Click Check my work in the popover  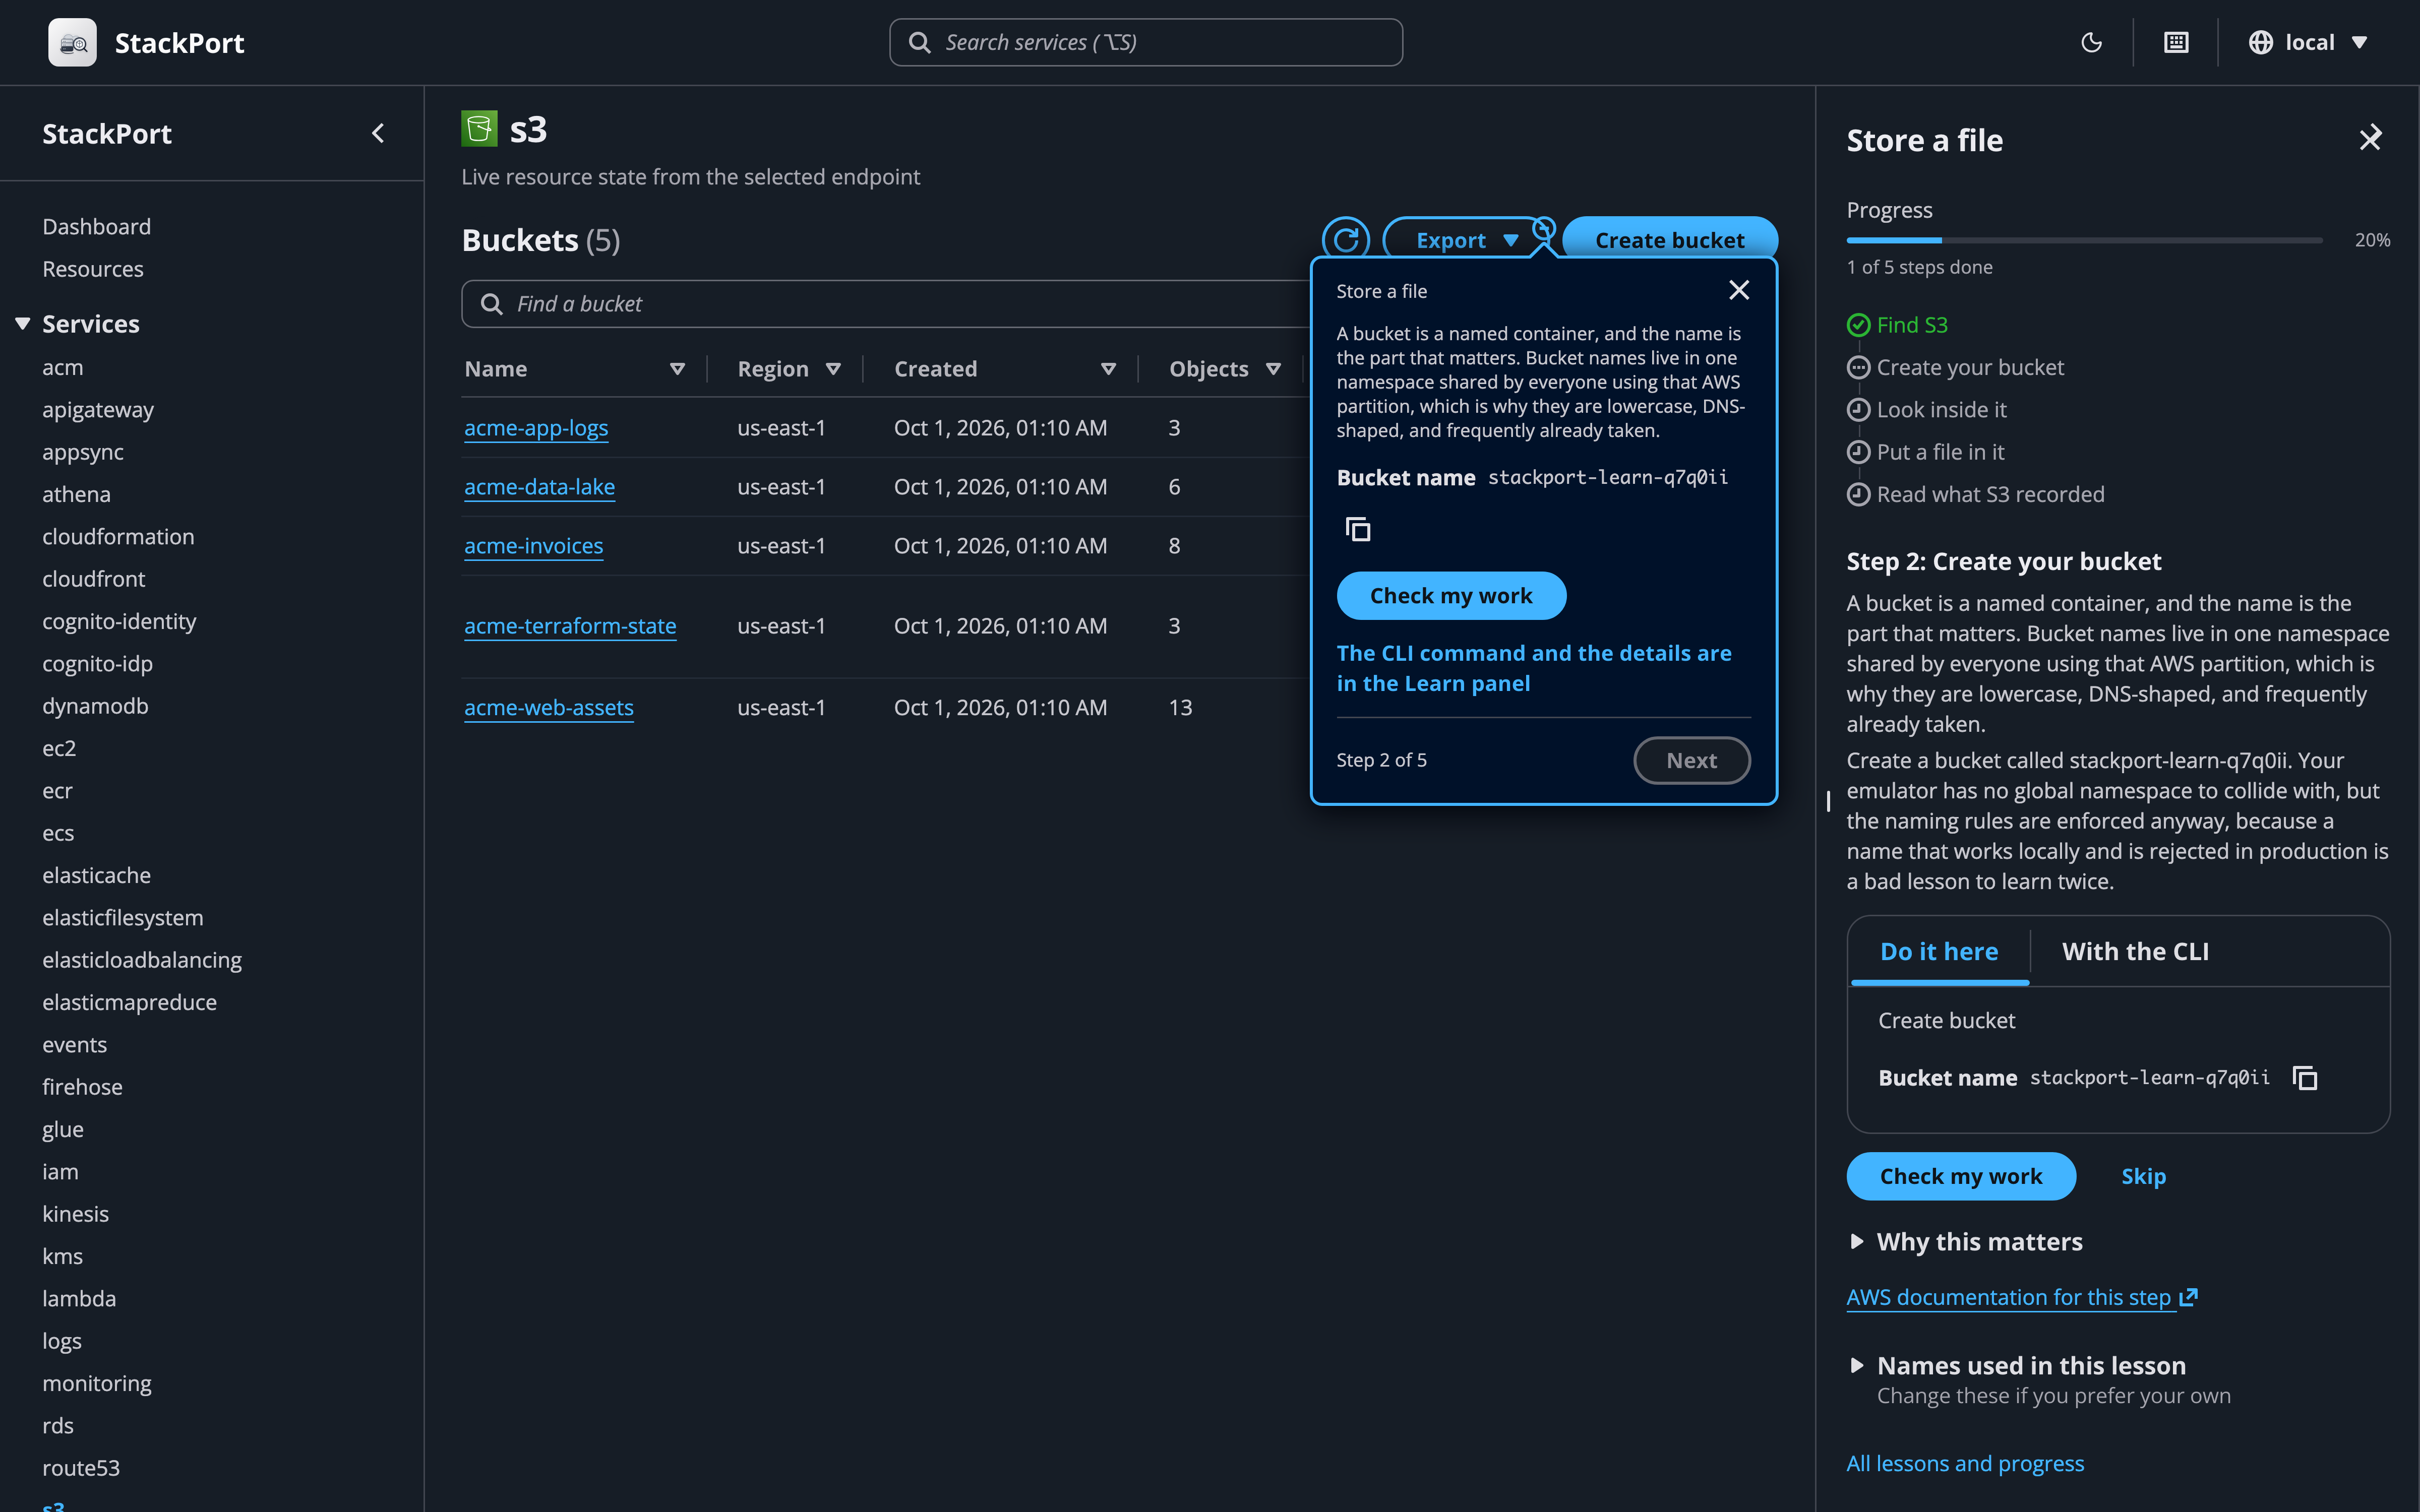pyautogui.click(x=1451, y=596)
